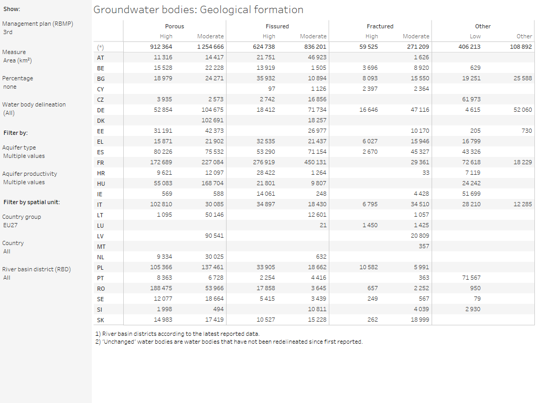Image resolution: width=537 pixels, height=403 pixels.
Task: Select the EL country row label
Action: pyautogui.click(x=100, y=142)
